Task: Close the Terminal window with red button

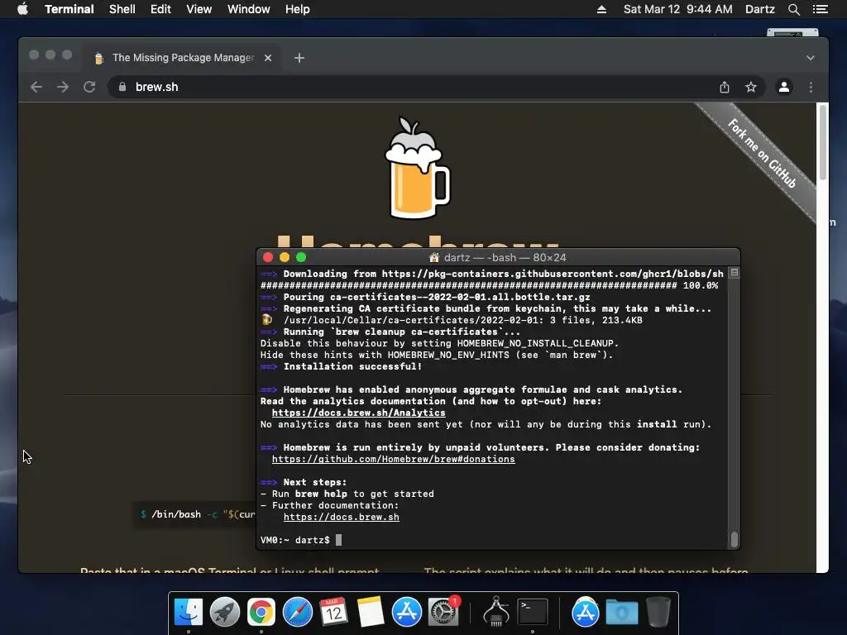Action: 268,258
